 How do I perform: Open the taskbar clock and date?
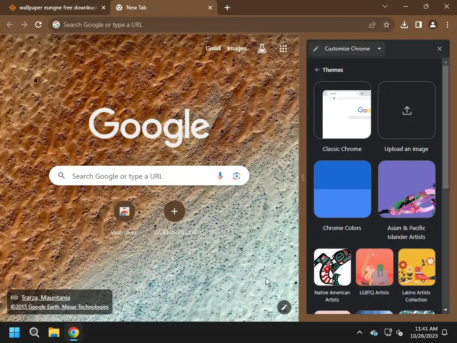(x=424, y=332)
